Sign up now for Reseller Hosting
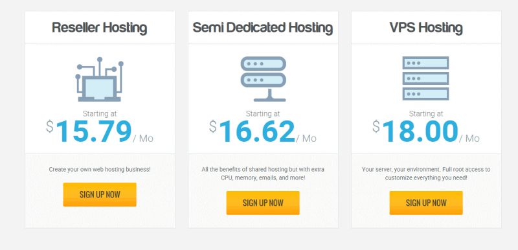 (100, 194)
